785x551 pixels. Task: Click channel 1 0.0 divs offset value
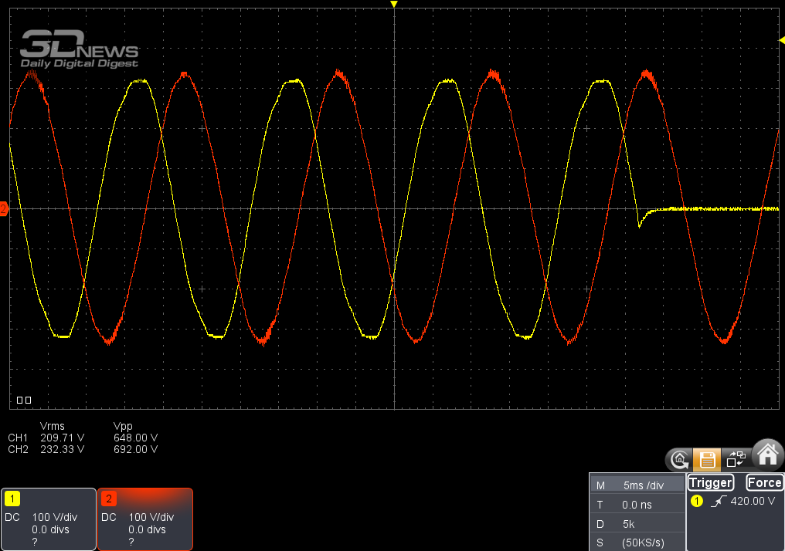50,529
